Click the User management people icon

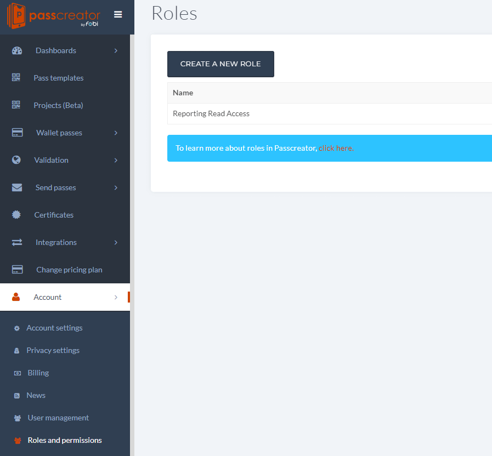(18, 418)
